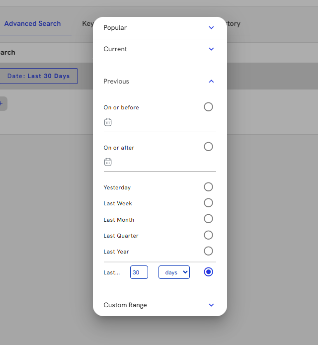
Task: Collapse the Previous section
Action: (x=211, y=82)
